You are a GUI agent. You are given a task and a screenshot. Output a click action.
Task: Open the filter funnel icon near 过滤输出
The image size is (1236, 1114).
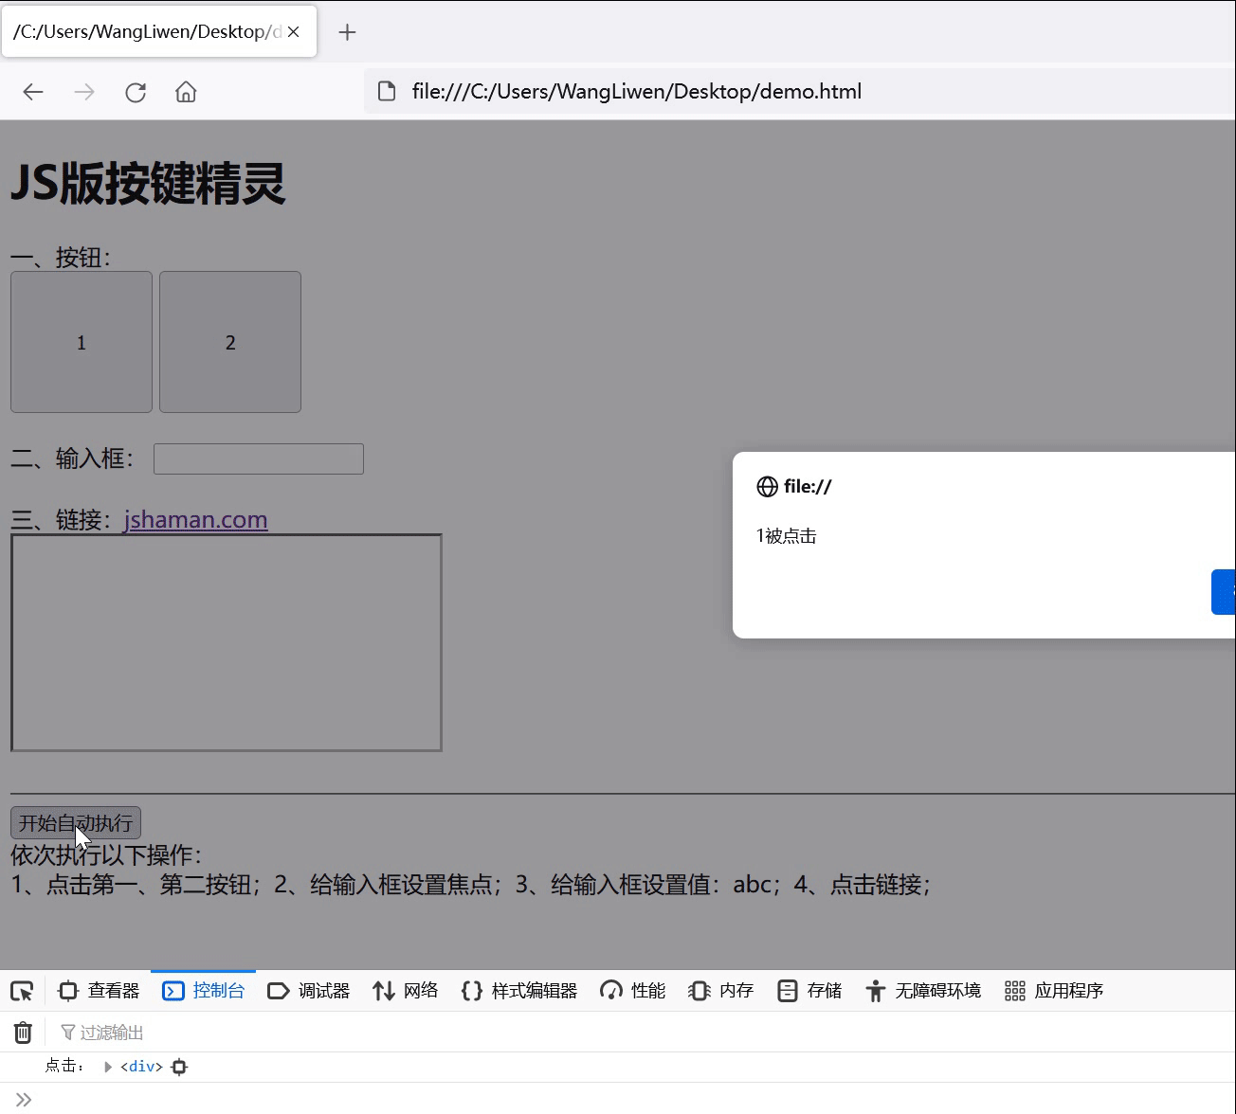pos(66,1032)
